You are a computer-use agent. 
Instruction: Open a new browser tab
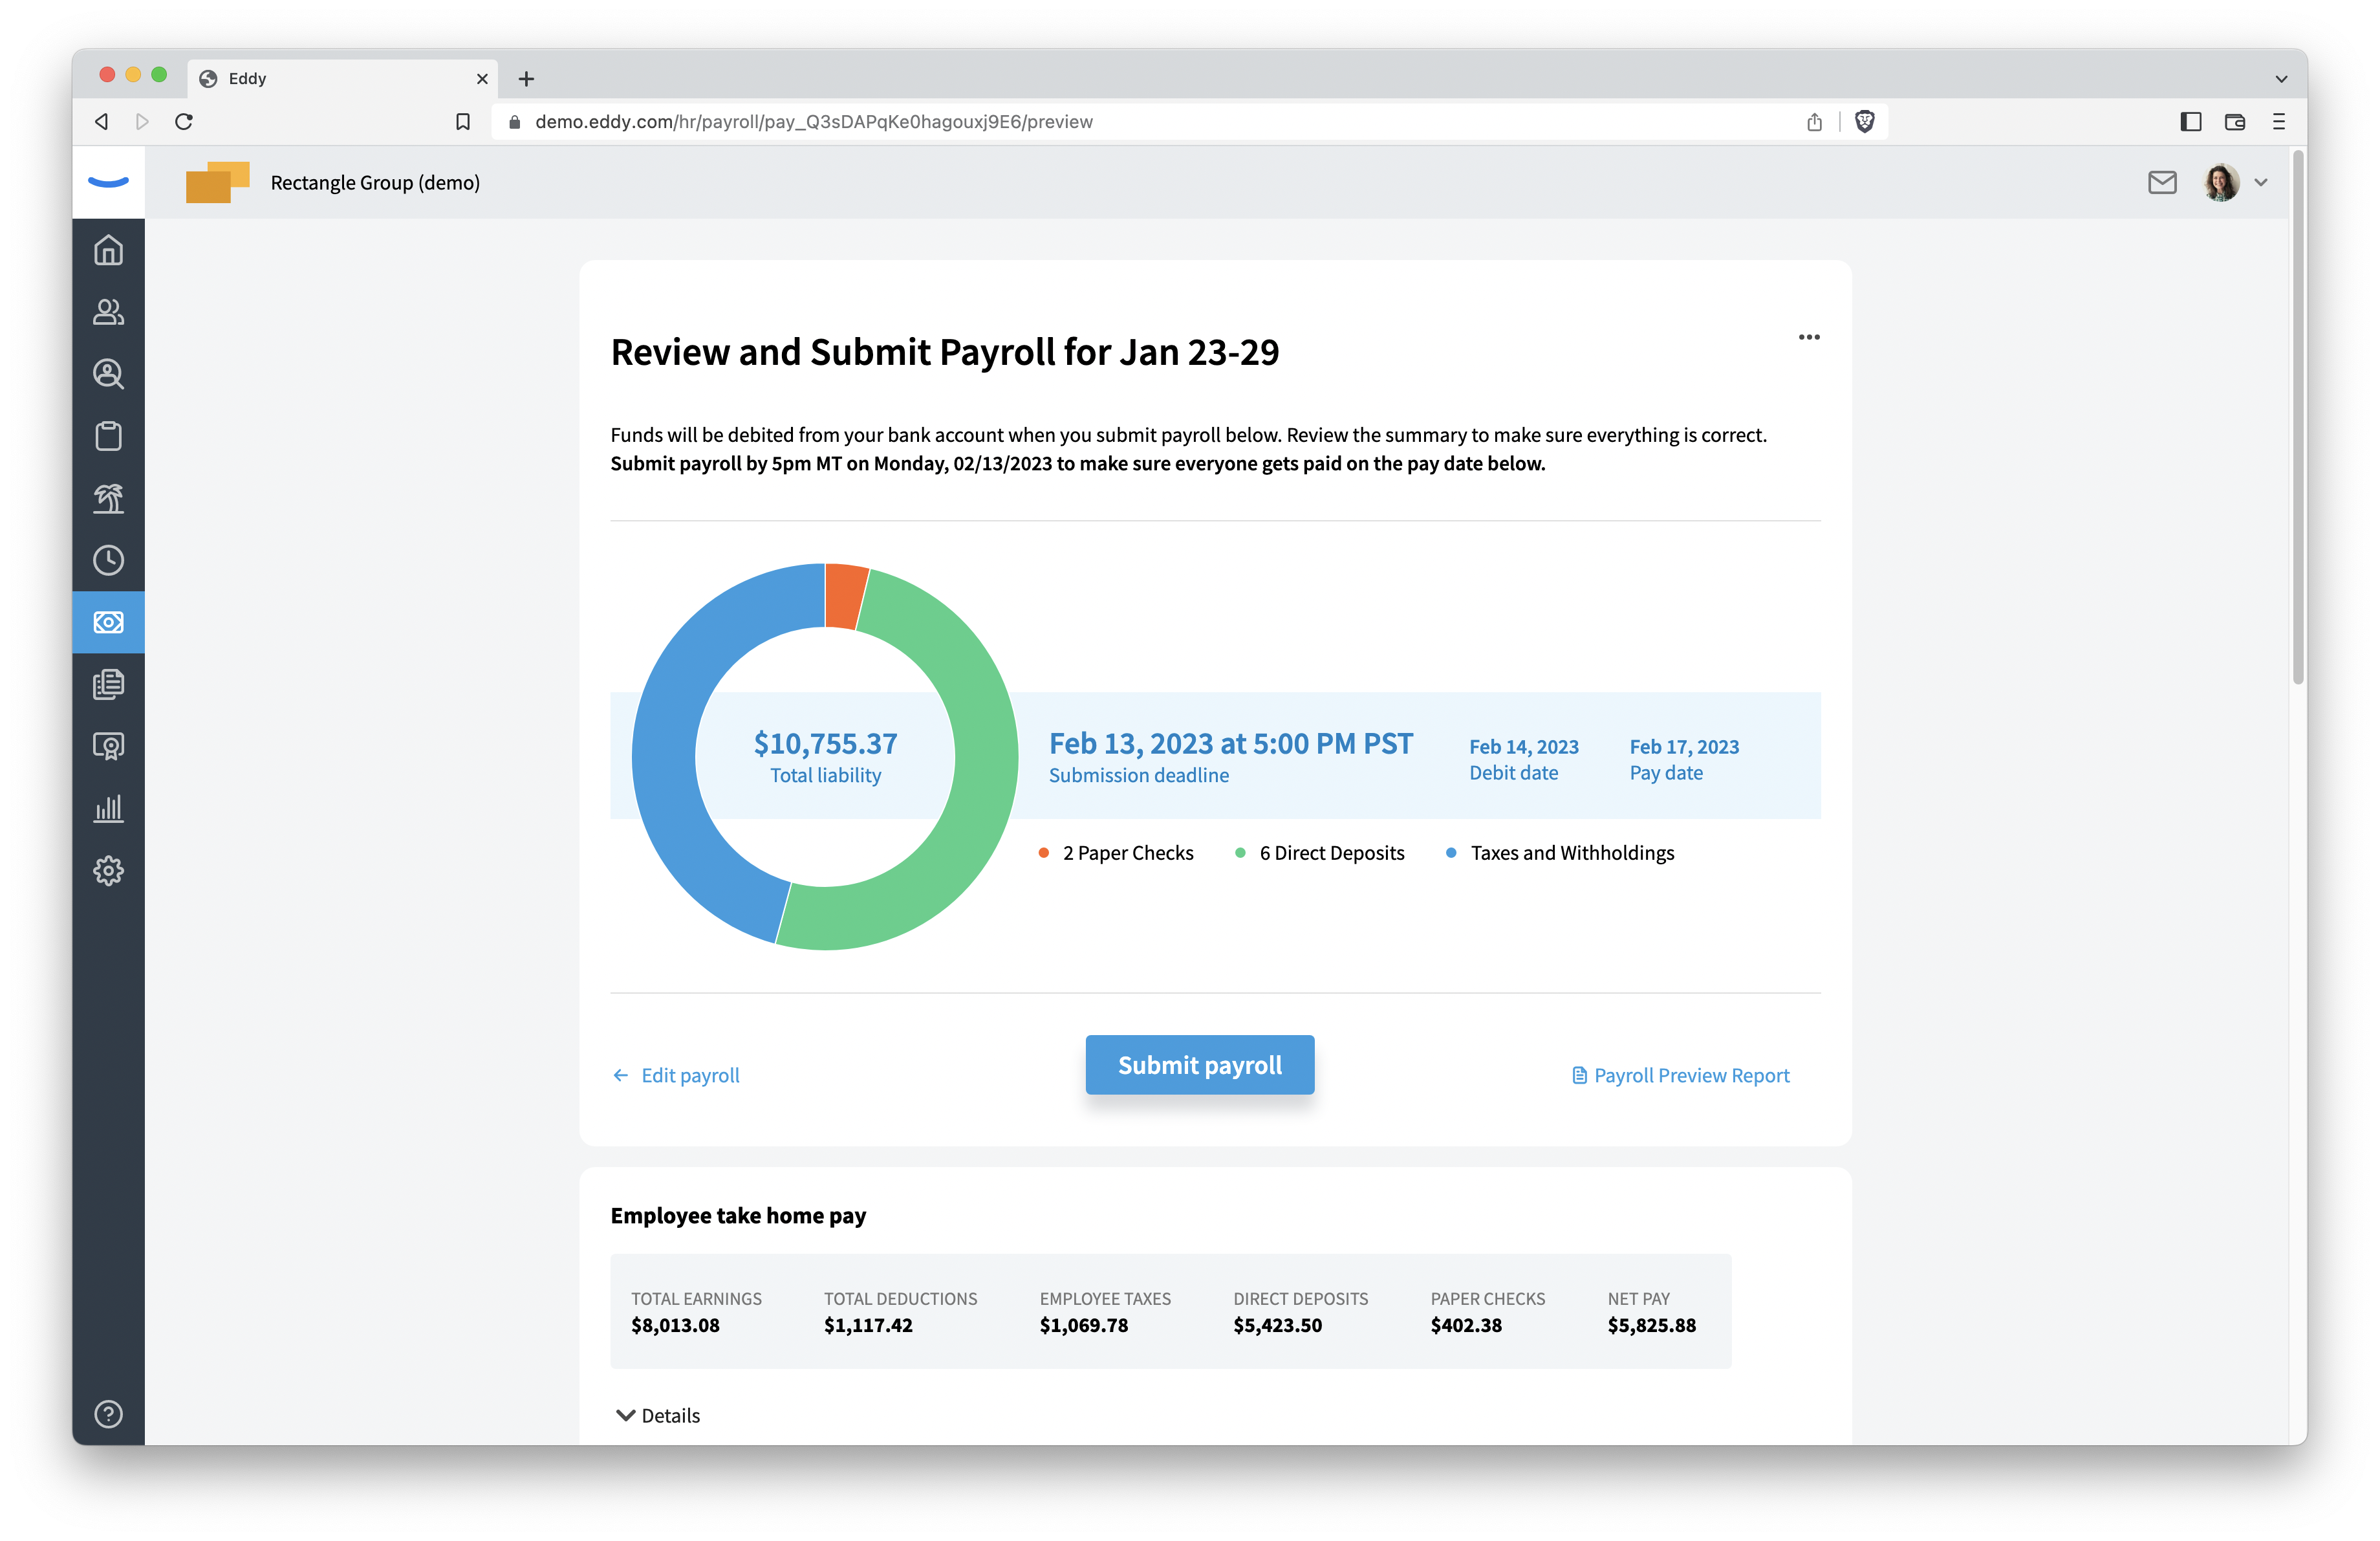point(527,78)
